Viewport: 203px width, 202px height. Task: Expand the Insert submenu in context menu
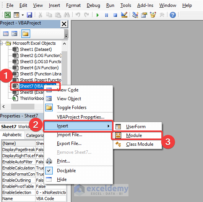pyautogui.click(x=78, y=126)
